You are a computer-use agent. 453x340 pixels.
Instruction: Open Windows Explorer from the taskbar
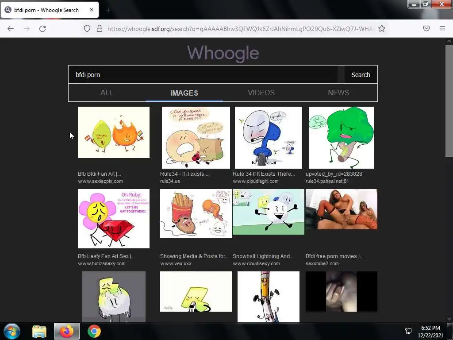coord(39,331)
